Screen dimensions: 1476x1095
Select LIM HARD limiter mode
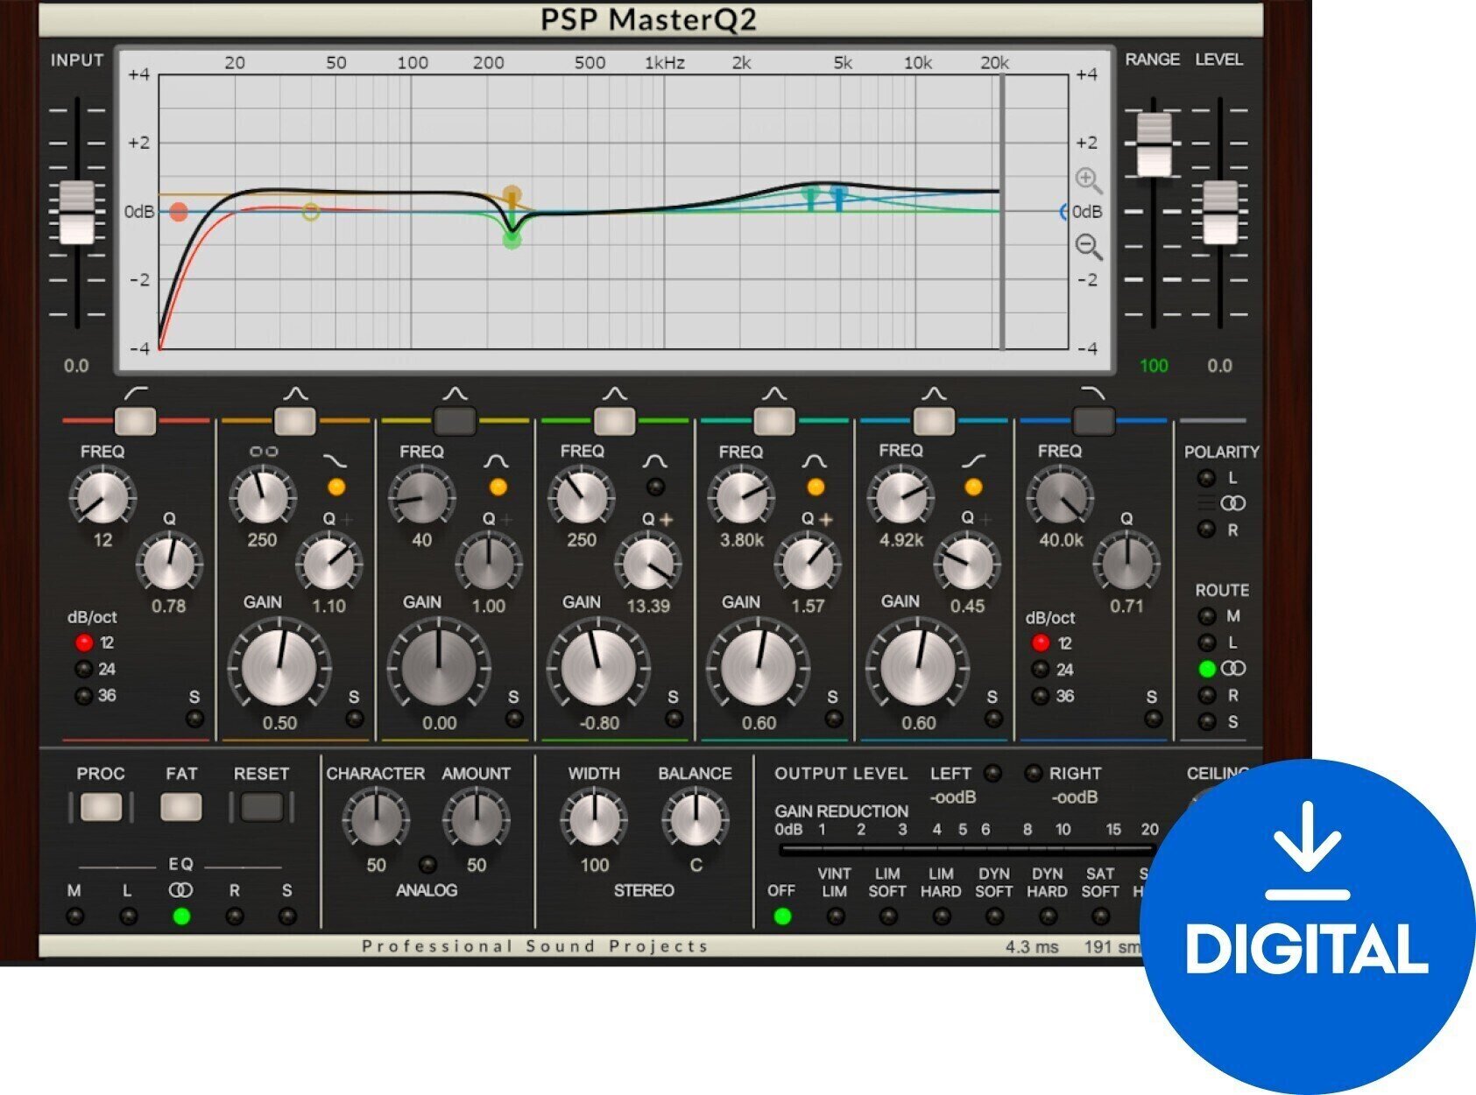click(942, 916)
